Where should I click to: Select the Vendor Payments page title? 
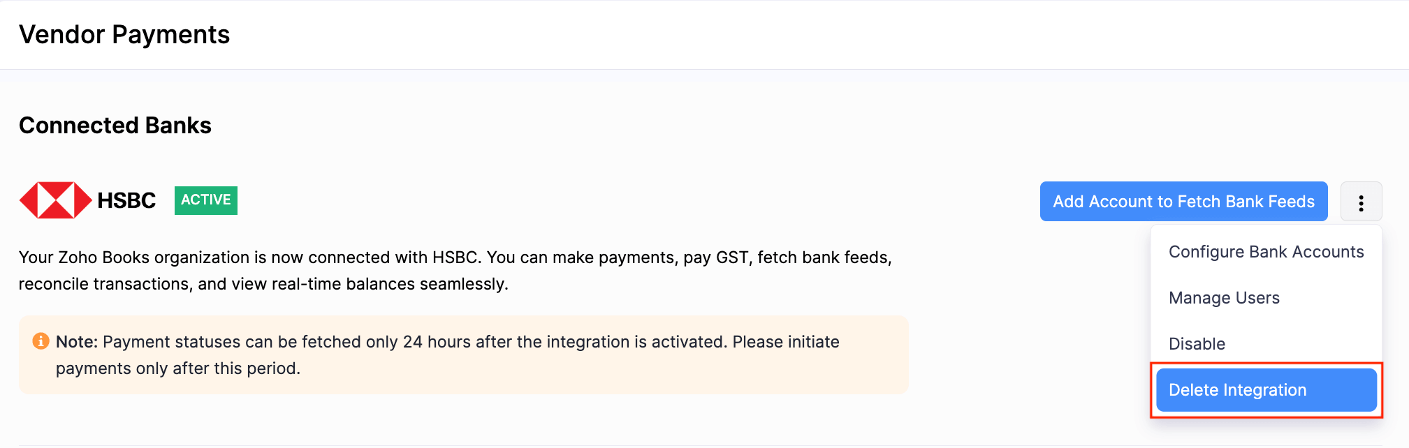[124, 34]
